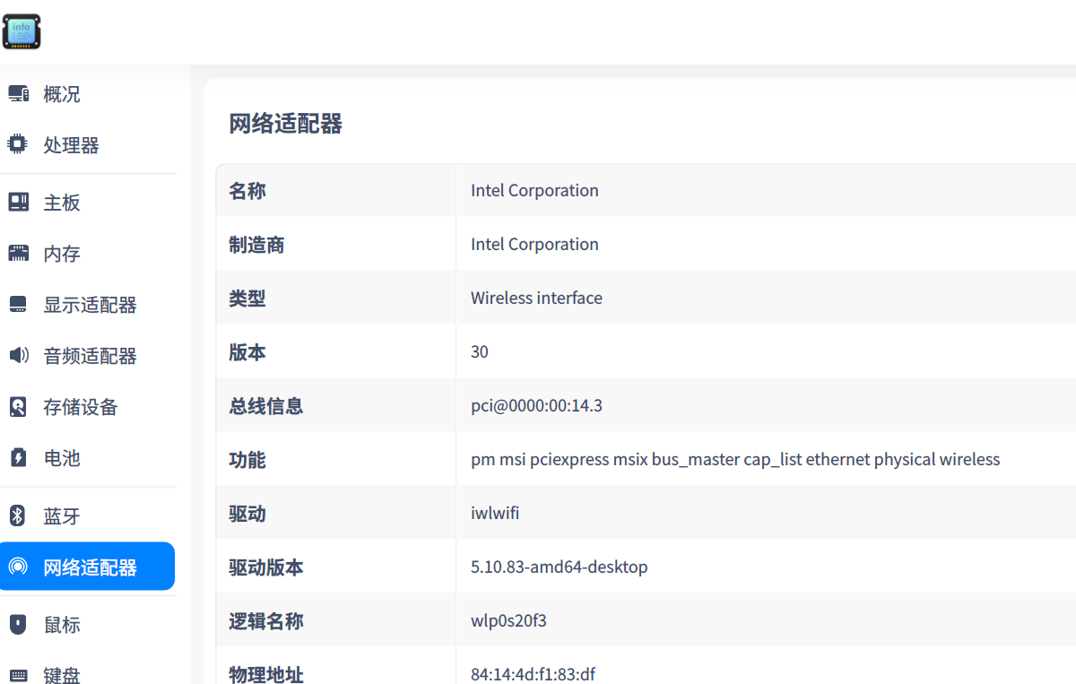Click the pci@0000:00:14.3 bus value
Image resolution: width=1076 pixels, height=684 pixels.
(536, 405)
